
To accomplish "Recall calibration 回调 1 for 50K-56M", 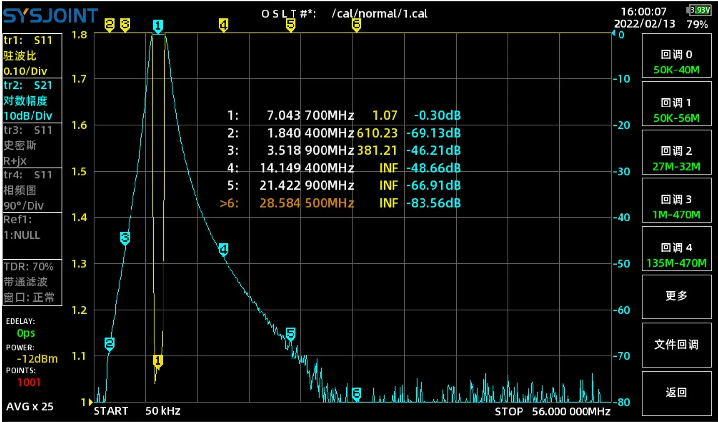I will tap(676, 104).
